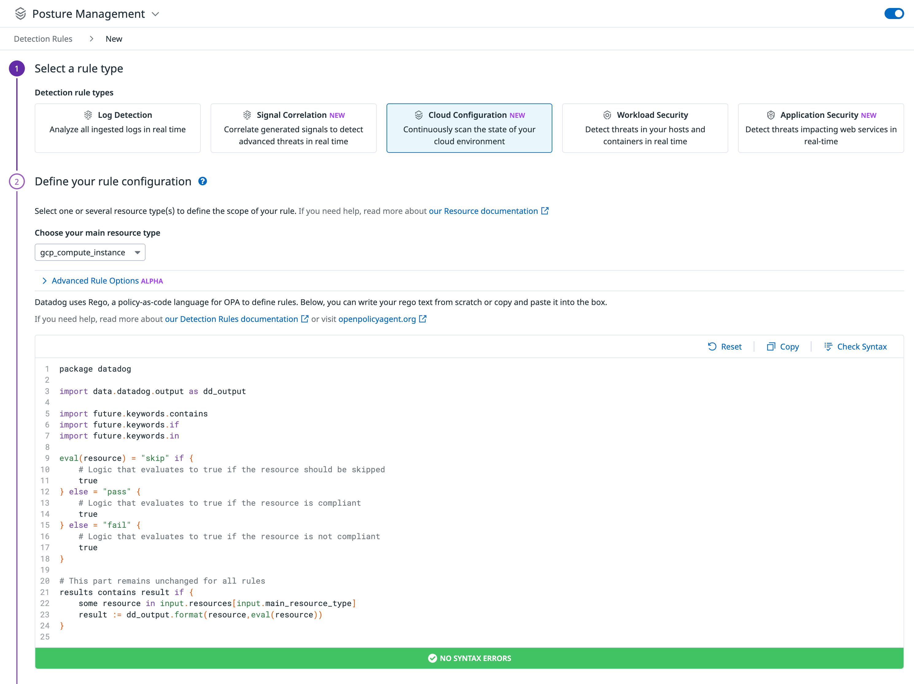Screen dimensions: 914x684
Task: Click the eval(resource) = "skip" line
Action: (126, 458)
